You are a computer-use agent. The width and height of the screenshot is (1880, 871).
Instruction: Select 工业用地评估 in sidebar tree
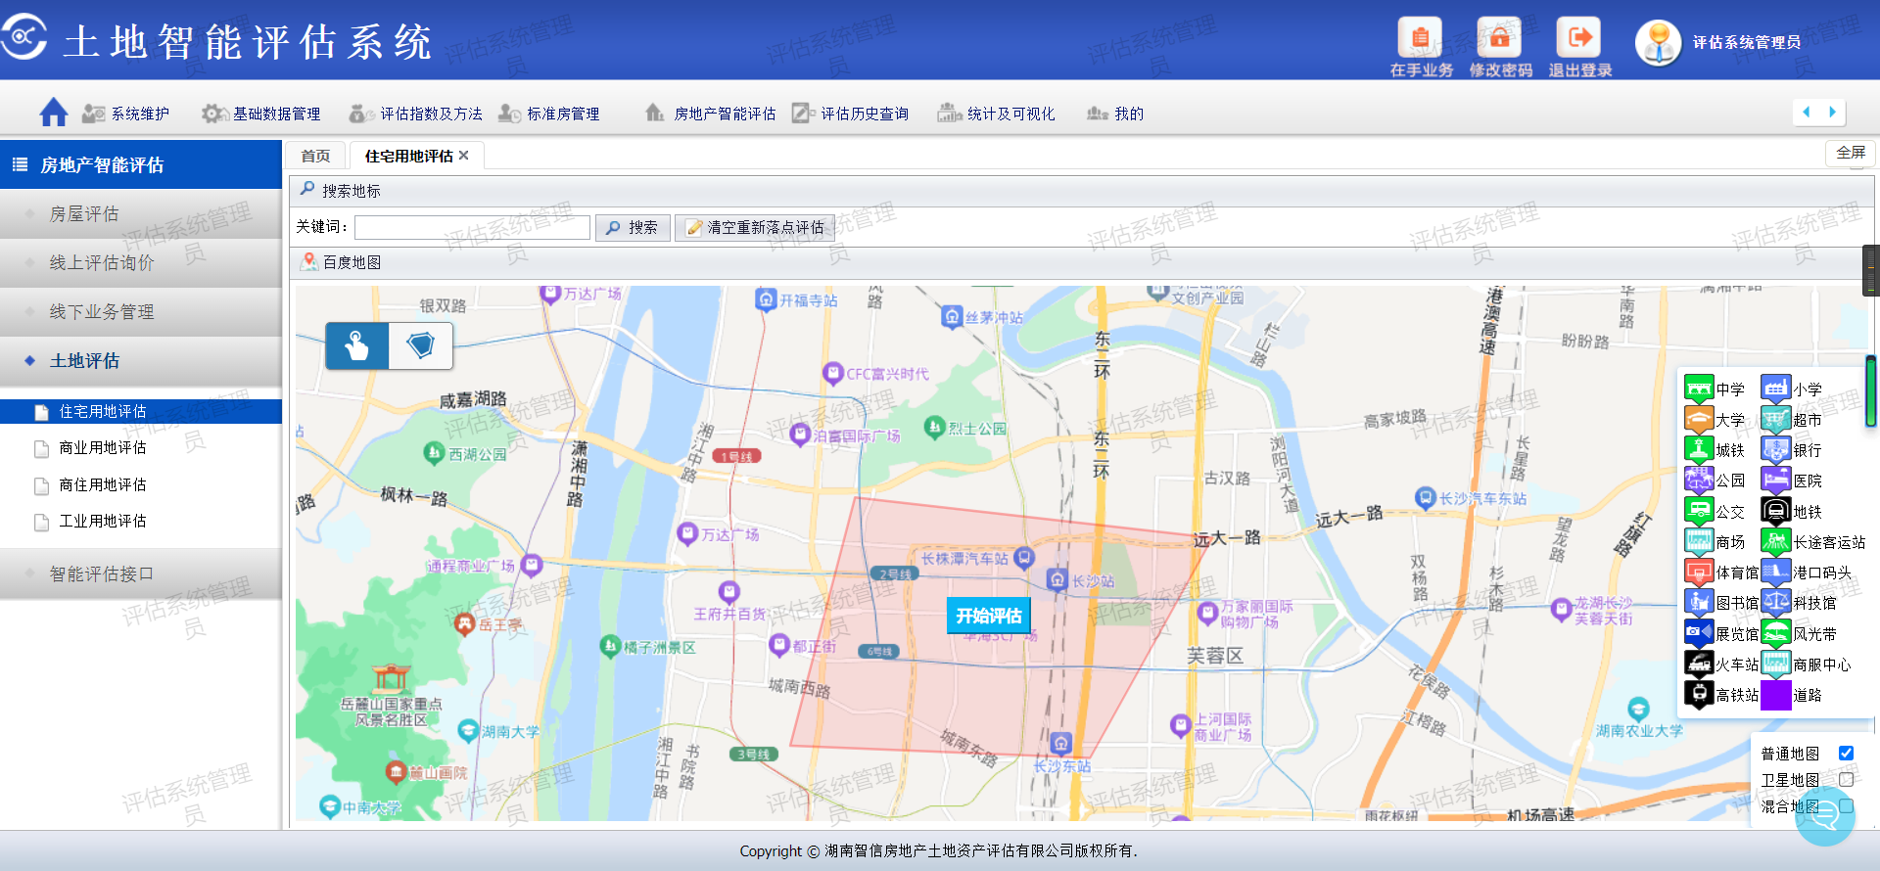pyautogui.click(x=102, y=521)
